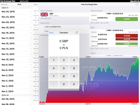140x105 pixels.
Task: Click the red -0.0026 average badge
Action: 127,36
